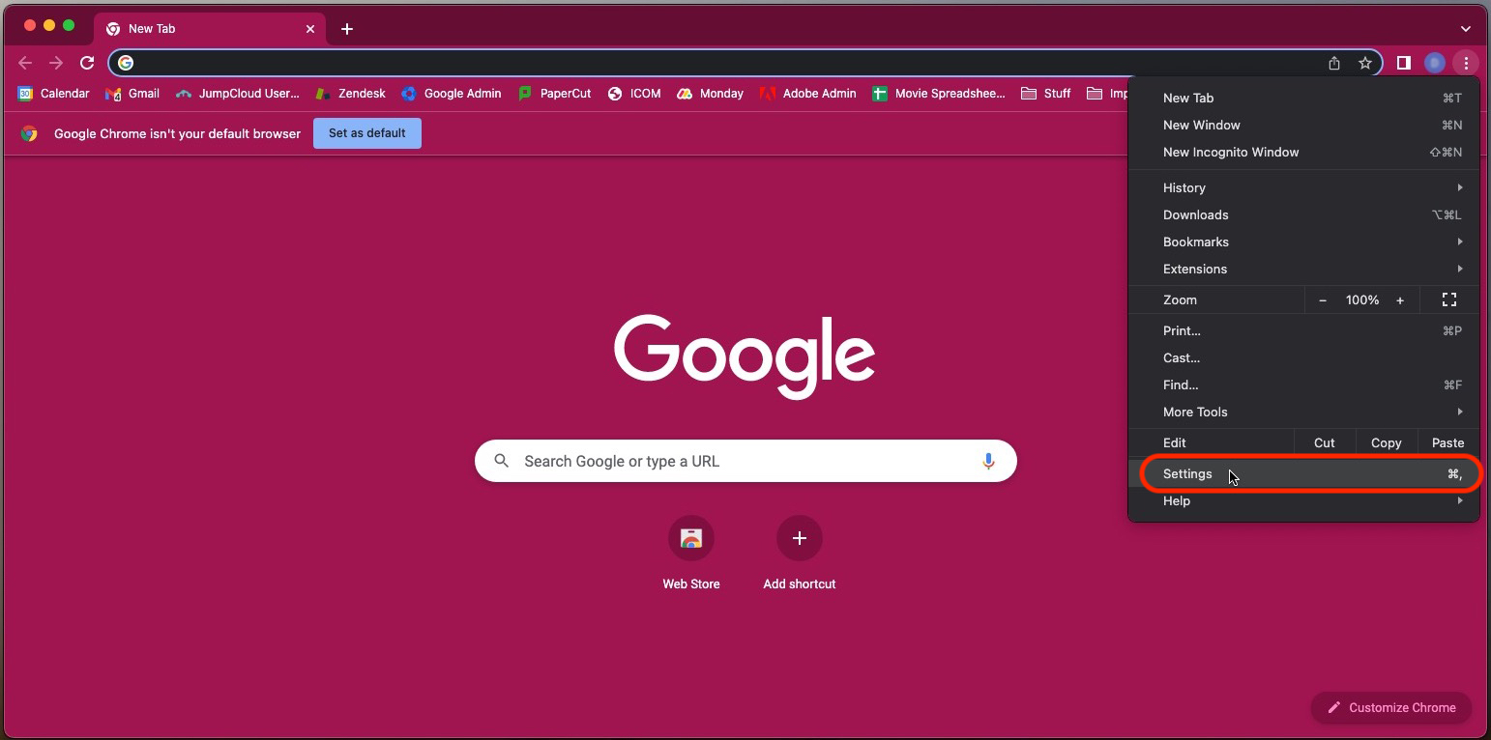Open the Gmail bookmark

(132, 94)
